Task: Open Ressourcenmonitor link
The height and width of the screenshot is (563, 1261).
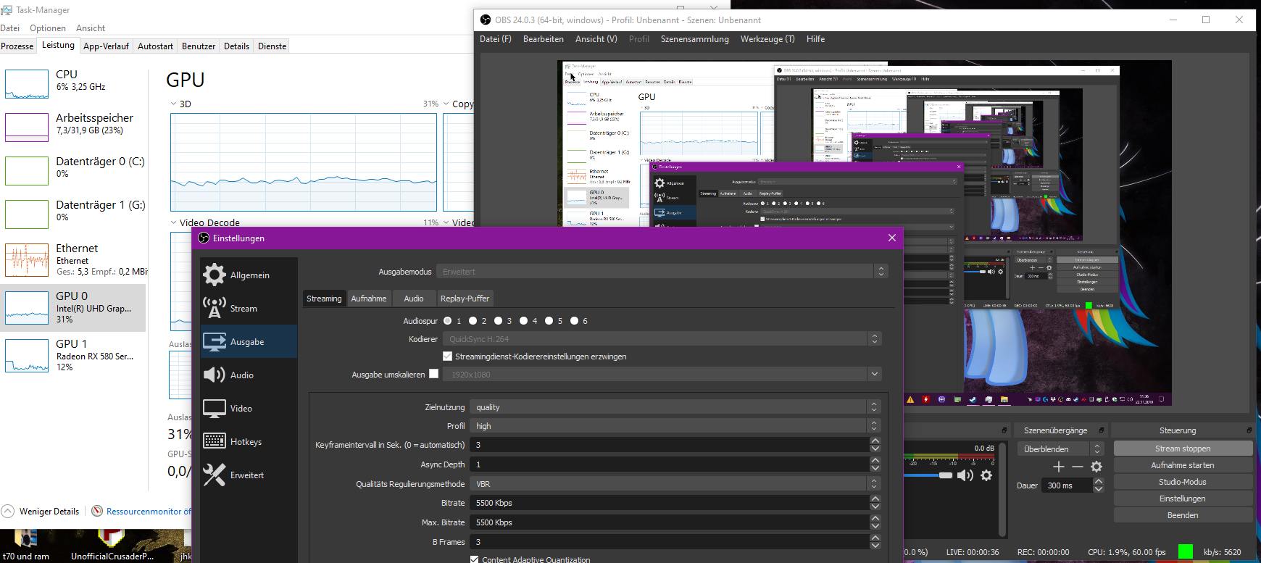Action: click(148, 511)
